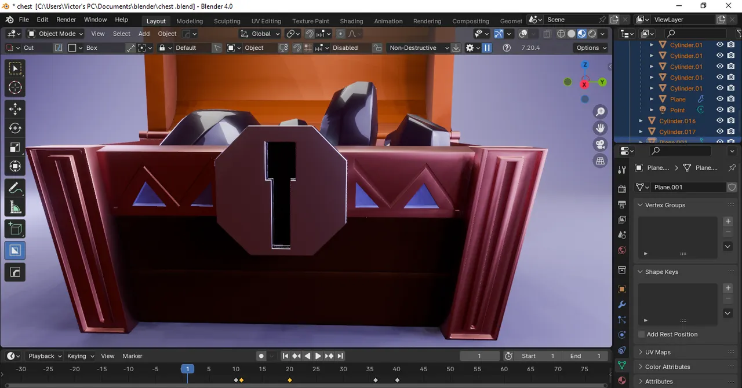Activate the 3D Cursor tool
Image resolution: width=742 pixels, height=388 pixels.
15,87
